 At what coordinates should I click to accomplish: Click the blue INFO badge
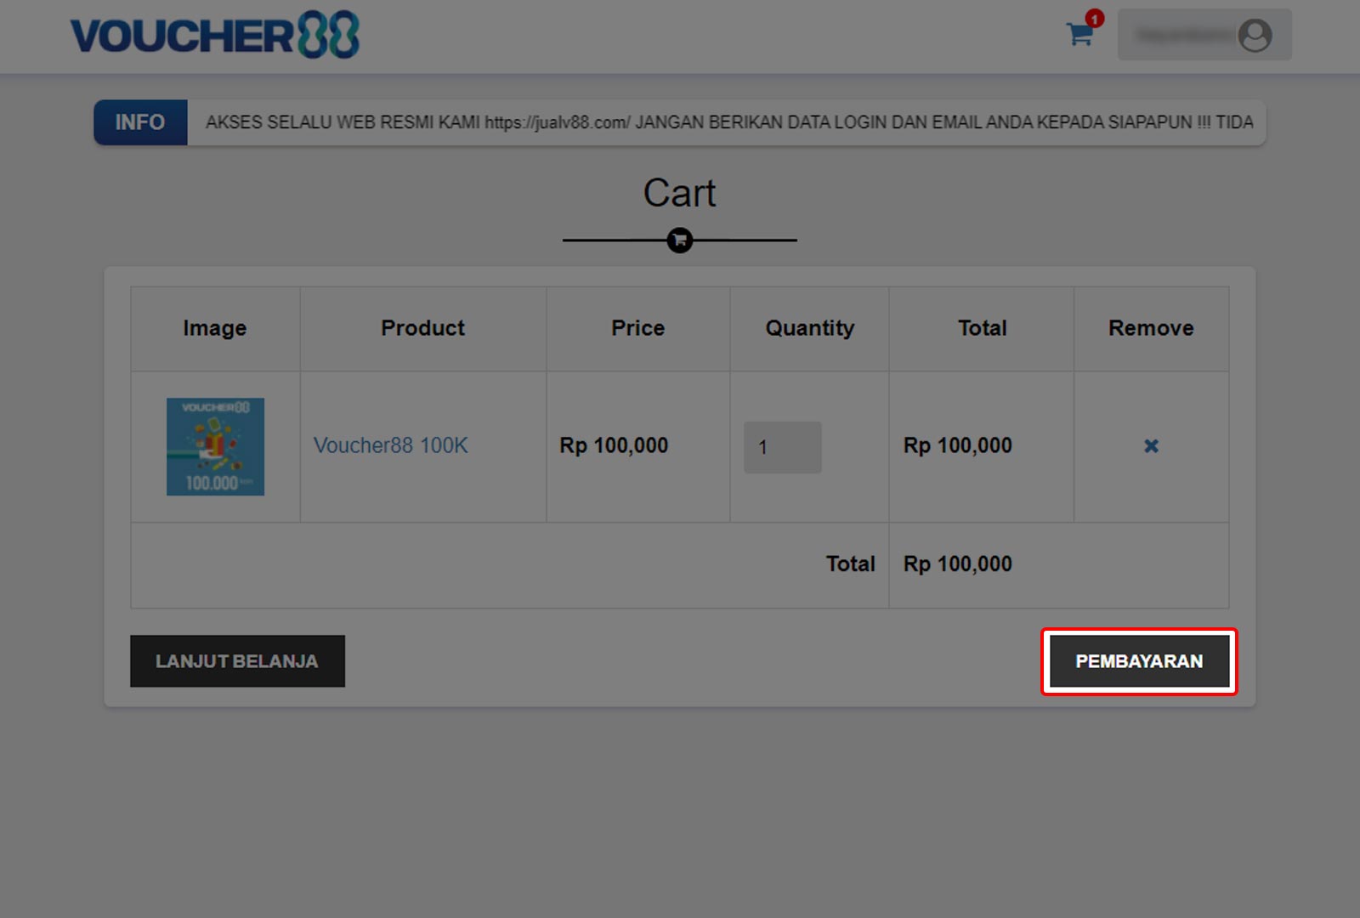coord(140,122)
